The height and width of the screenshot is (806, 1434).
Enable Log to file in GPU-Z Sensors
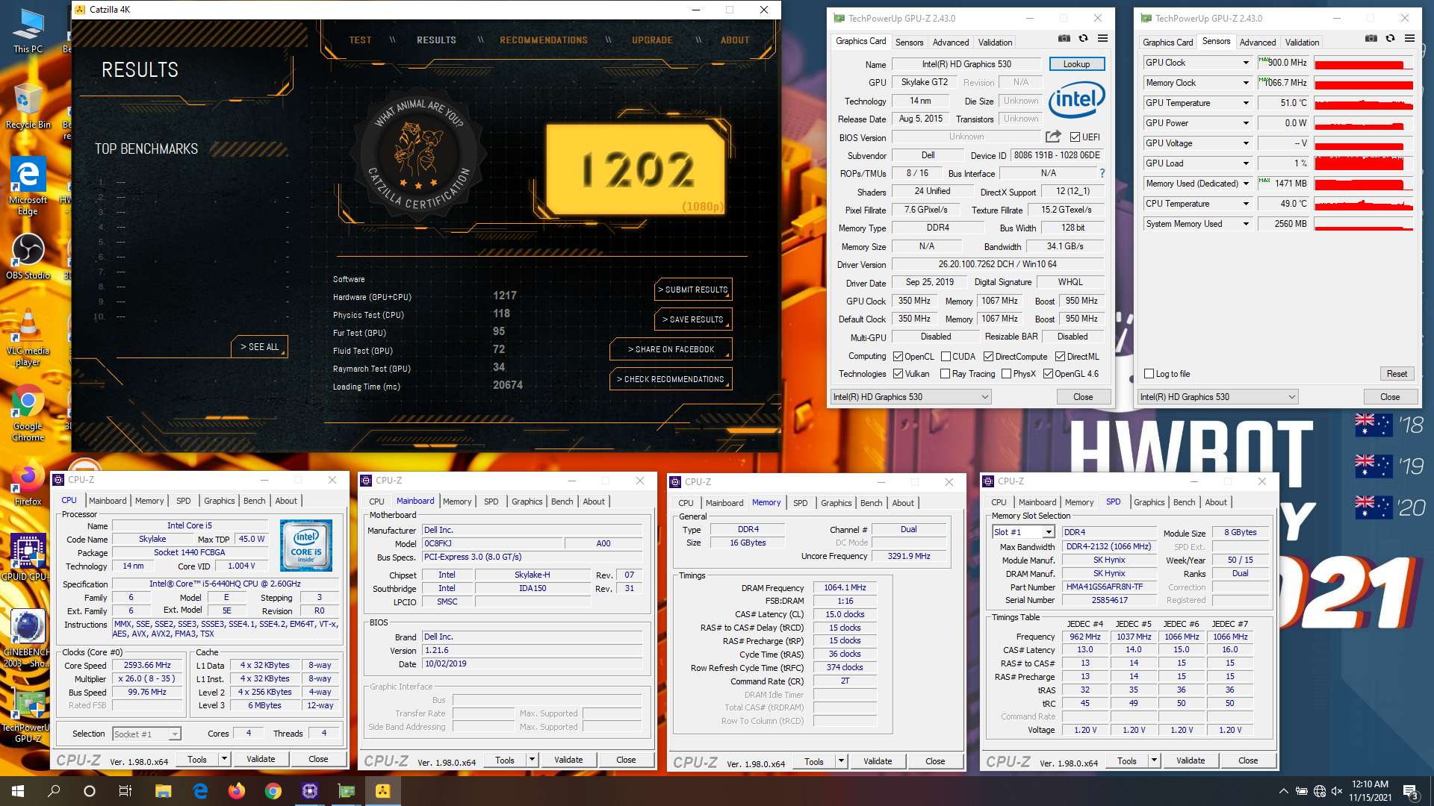(x=1149, y=374)
